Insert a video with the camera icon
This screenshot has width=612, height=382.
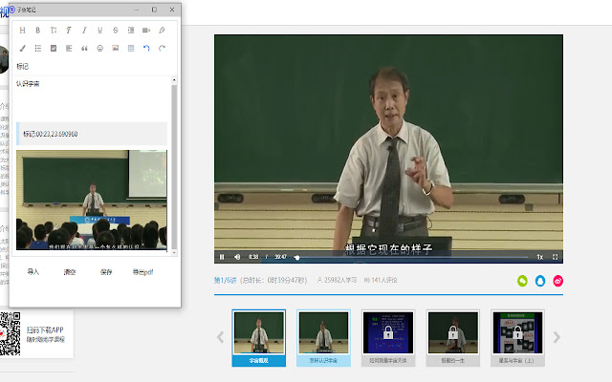(146, 30)
